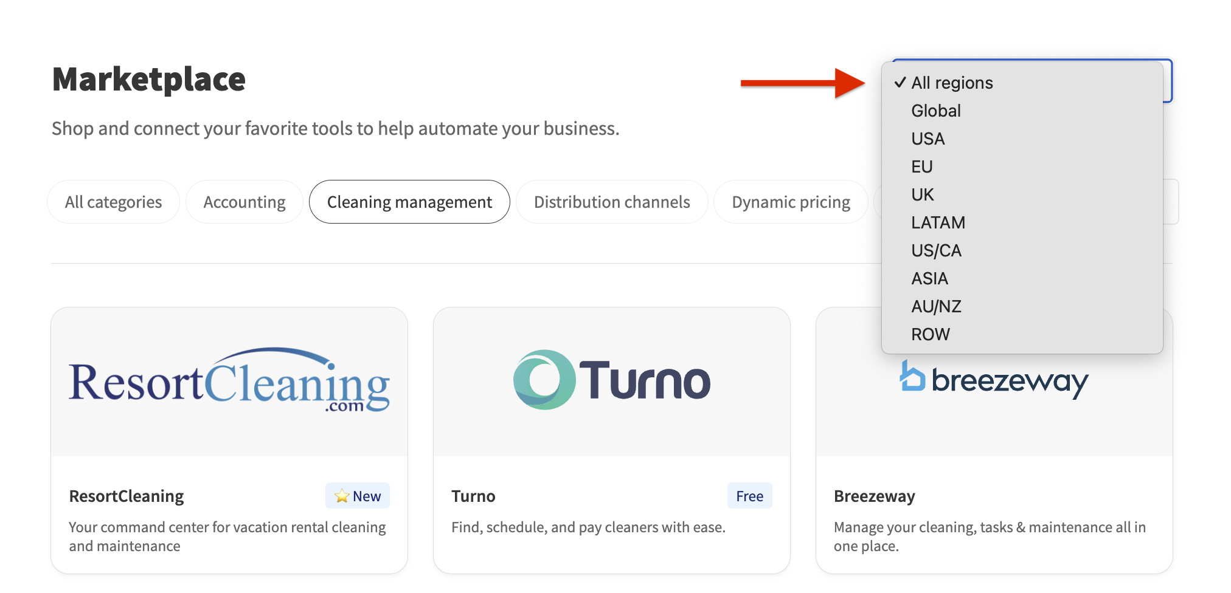Choose Global from the region list
Screen dimensions: 1231x593
click(936, 111)
